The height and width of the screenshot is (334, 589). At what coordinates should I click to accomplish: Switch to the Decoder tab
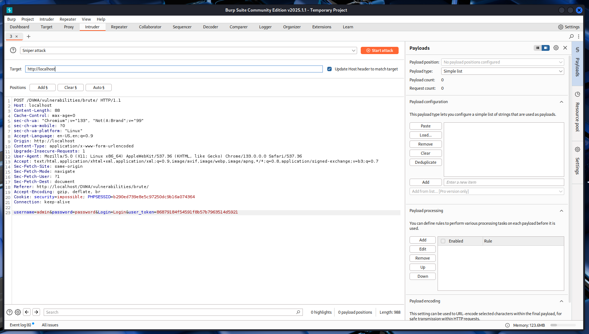pos(210,27)
